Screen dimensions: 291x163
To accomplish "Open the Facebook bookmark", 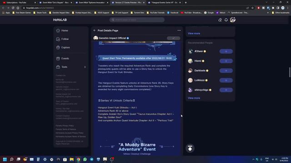I will tap(173, 13).
